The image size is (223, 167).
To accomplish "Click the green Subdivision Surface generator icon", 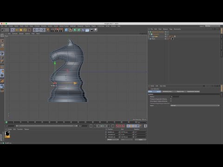I will 75,30.
